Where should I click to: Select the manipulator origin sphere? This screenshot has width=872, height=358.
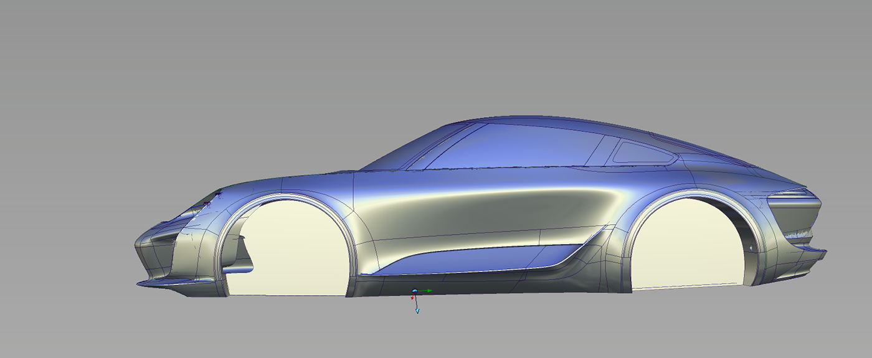[415, 291]
